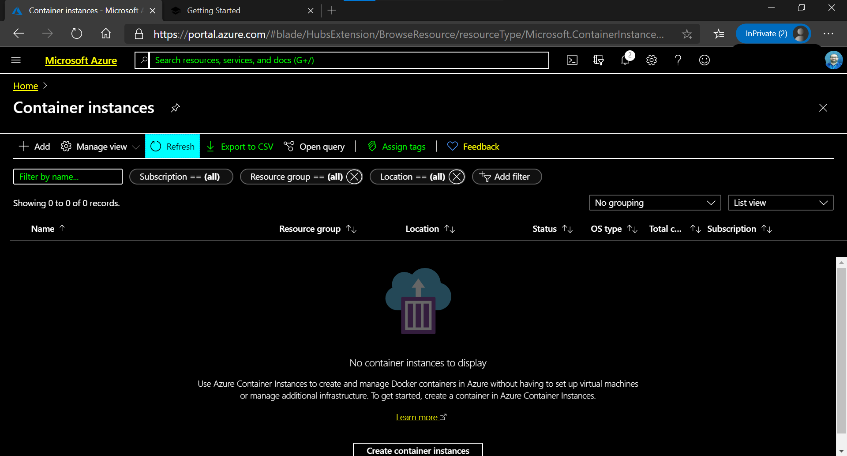Open Azure Cloud Shell icon
Screen dimensions: 847x456
point(572,60)
